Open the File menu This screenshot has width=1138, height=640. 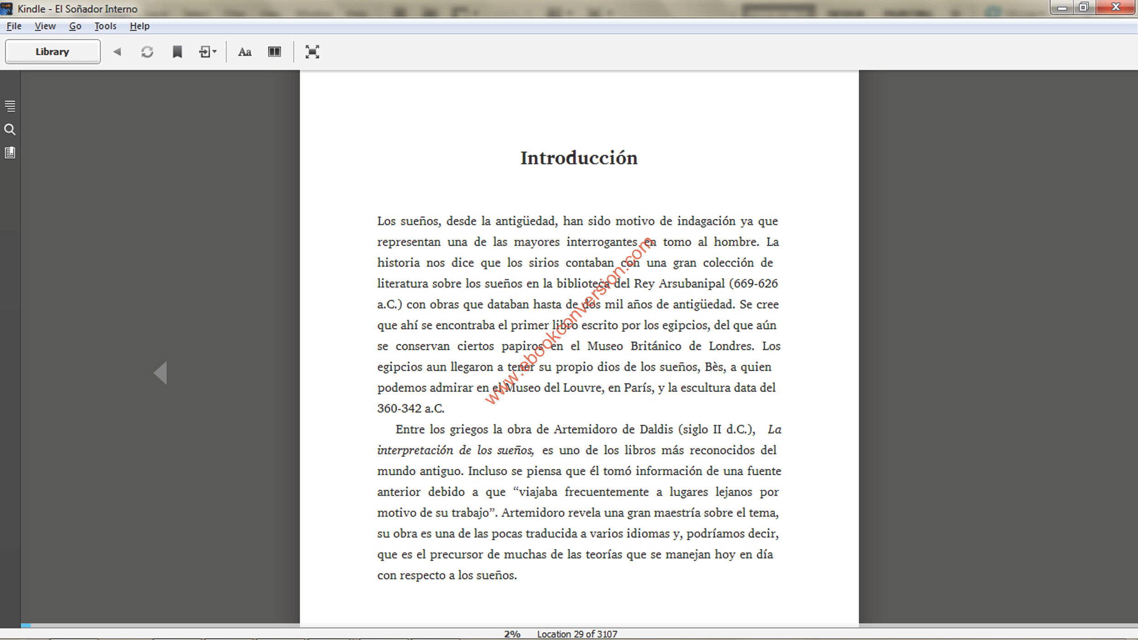point(14,26)
